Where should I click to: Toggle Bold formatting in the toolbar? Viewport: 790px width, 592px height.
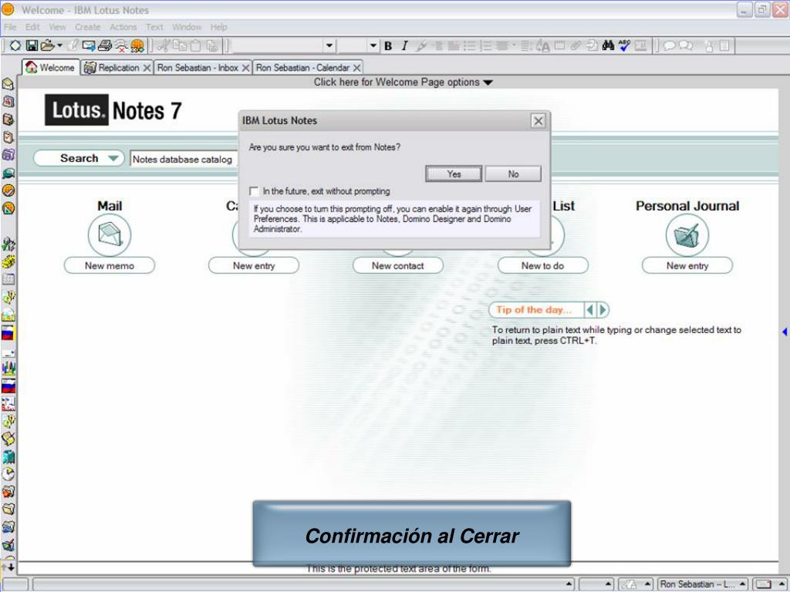pyautogui.click(x=388, y=45)
